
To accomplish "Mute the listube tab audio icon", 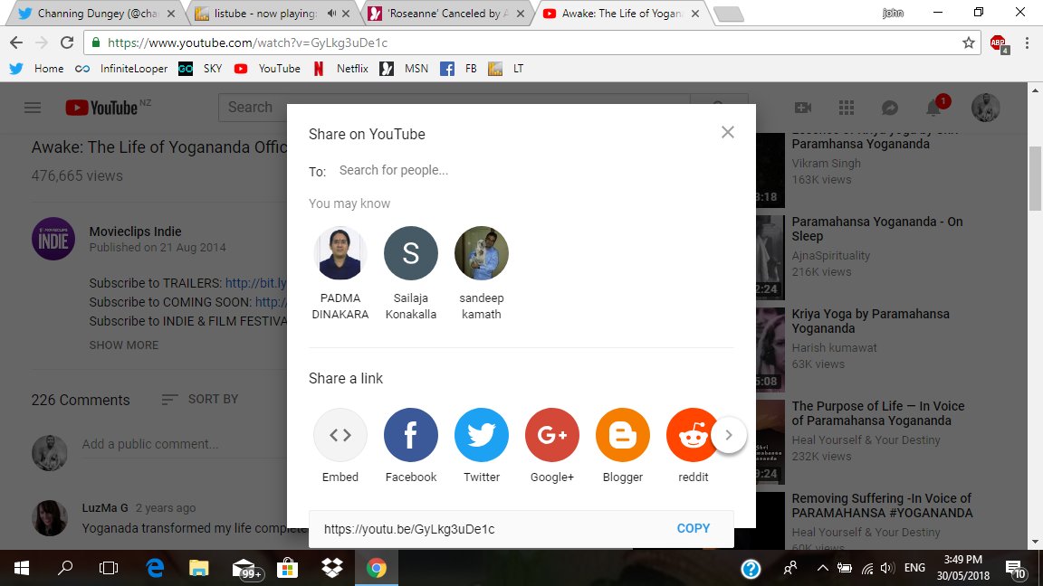I will (x=331, y=14).
